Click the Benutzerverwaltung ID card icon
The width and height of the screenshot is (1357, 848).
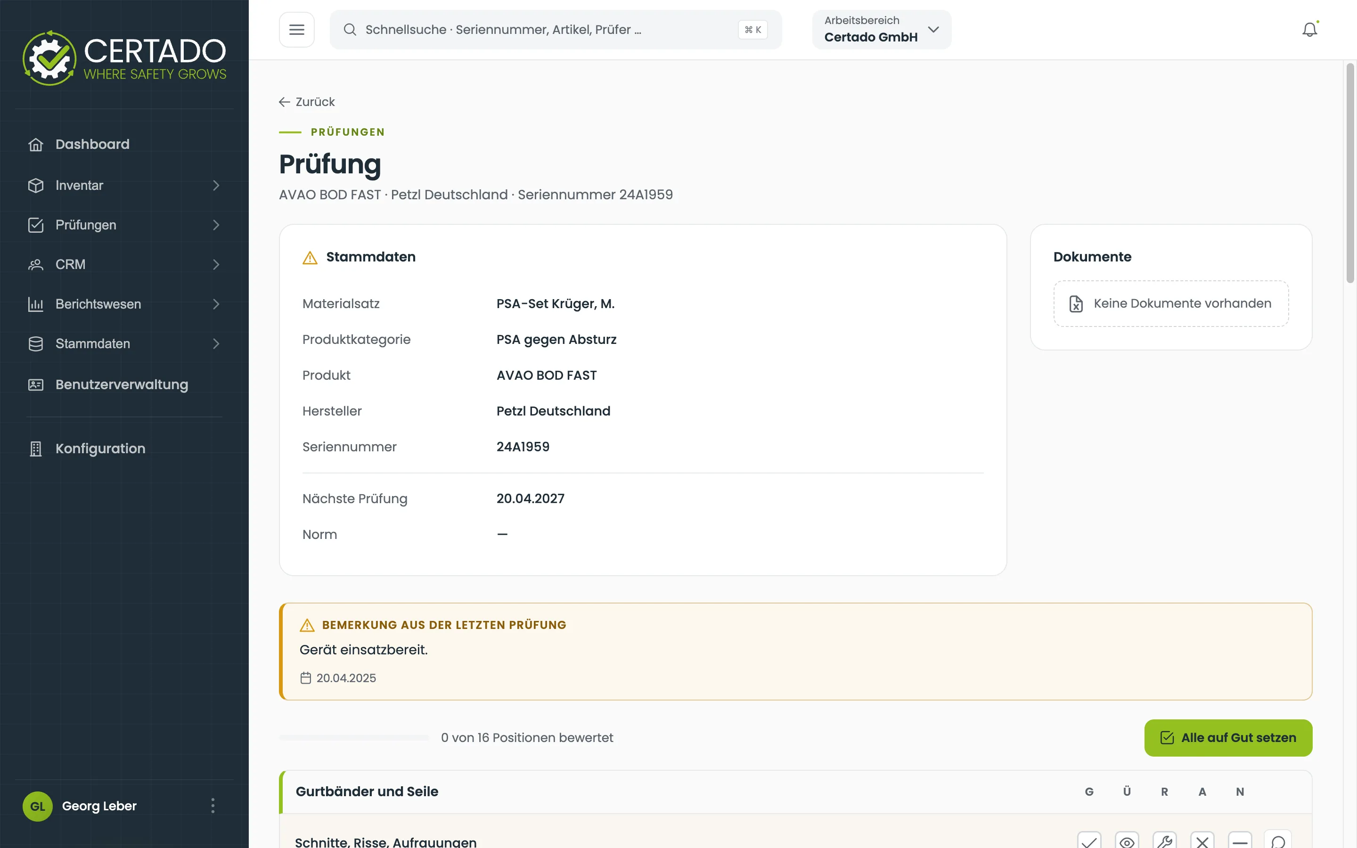coord(36,385)
